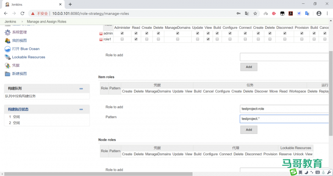Check the Create permission for role1

(x=146, y=39)
